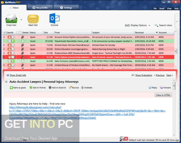Sort by the Size column header
The width and height of the screenshot is (181, 143).
[x=48, y=33]
